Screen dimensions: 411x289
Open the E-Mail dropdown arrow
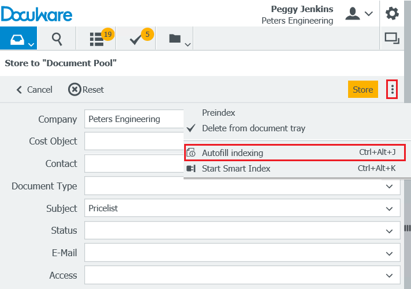point(389,252)
